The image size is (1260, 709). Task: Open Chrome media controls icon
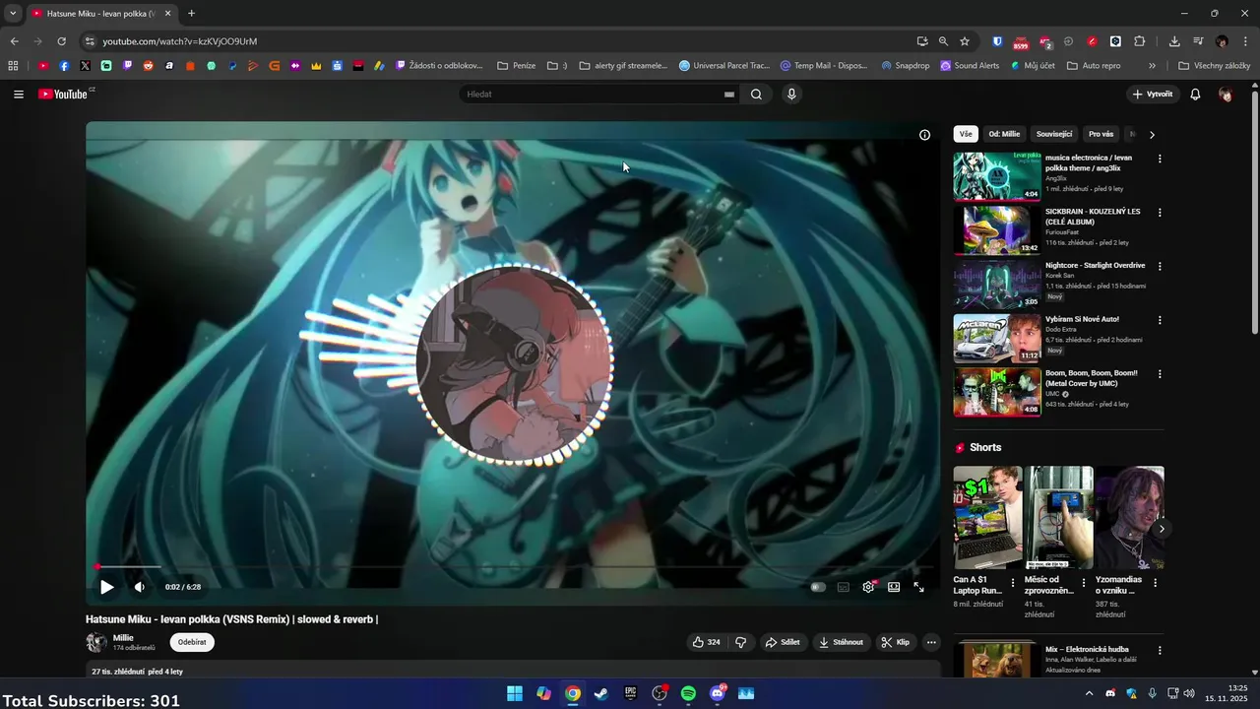[1198, 41]
